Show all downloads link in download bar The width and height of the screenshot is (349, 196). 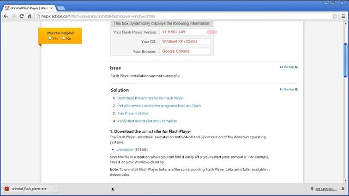pyautogui.click(x=326, y=189)
